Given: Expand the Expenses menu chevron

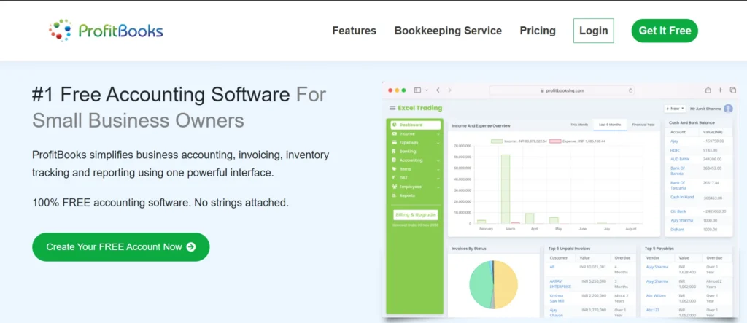Looking at the screenshot, I should [x=438, y=143].
